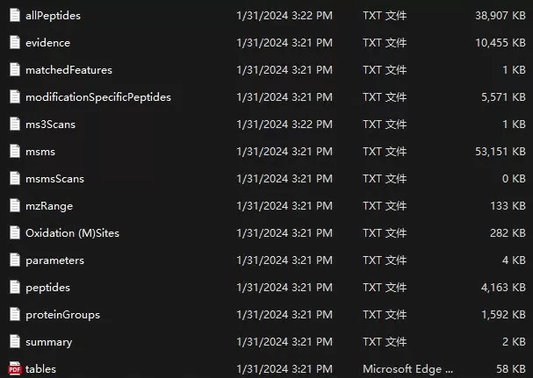Select the summary file icon
This screenshot has width=533, height=378.
14,341
